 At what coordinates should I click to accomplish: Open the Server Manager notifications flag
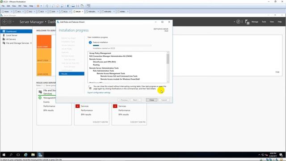[247, 22]
